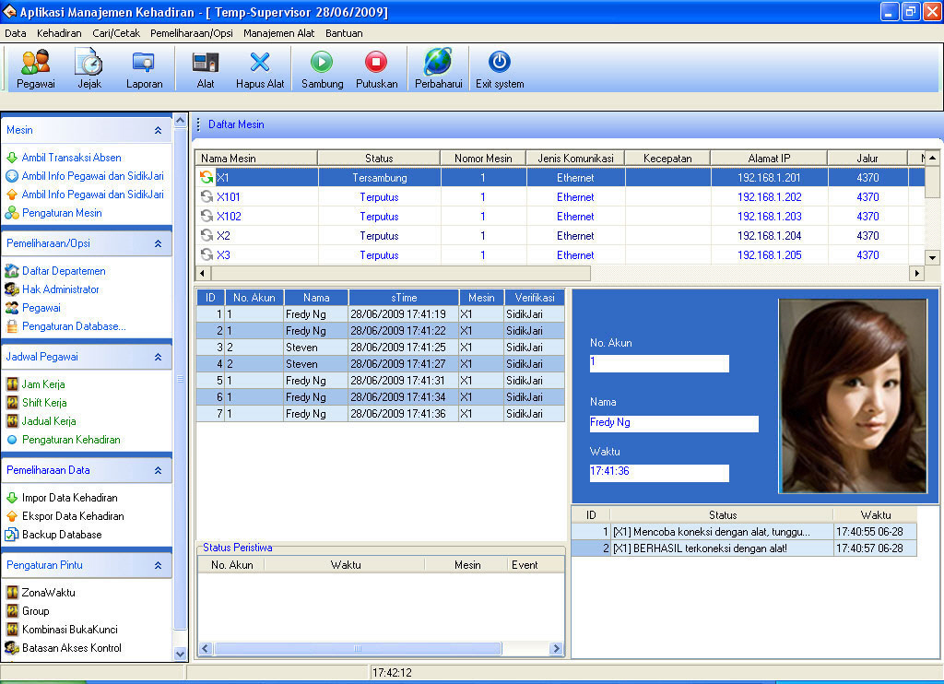The width and height of the screenshot is (944, 684).
Task: Collapse the Jadwal Pegawai panel
Action: [158, 357]
